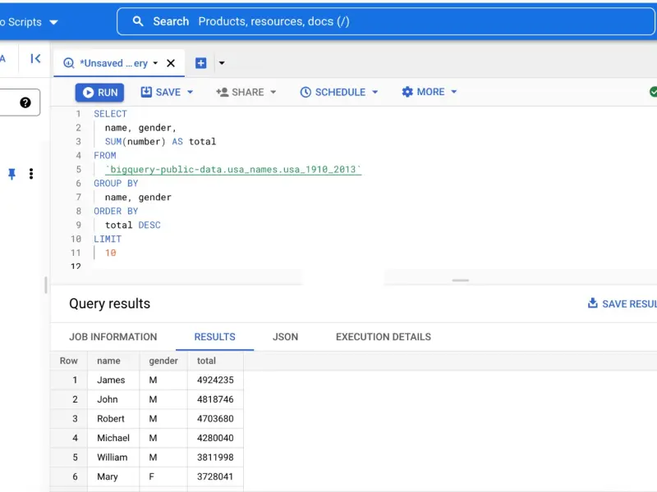This screenshot has height=492, width=657.
Task: Click total value 4703680
Action: tap(215, 418)
